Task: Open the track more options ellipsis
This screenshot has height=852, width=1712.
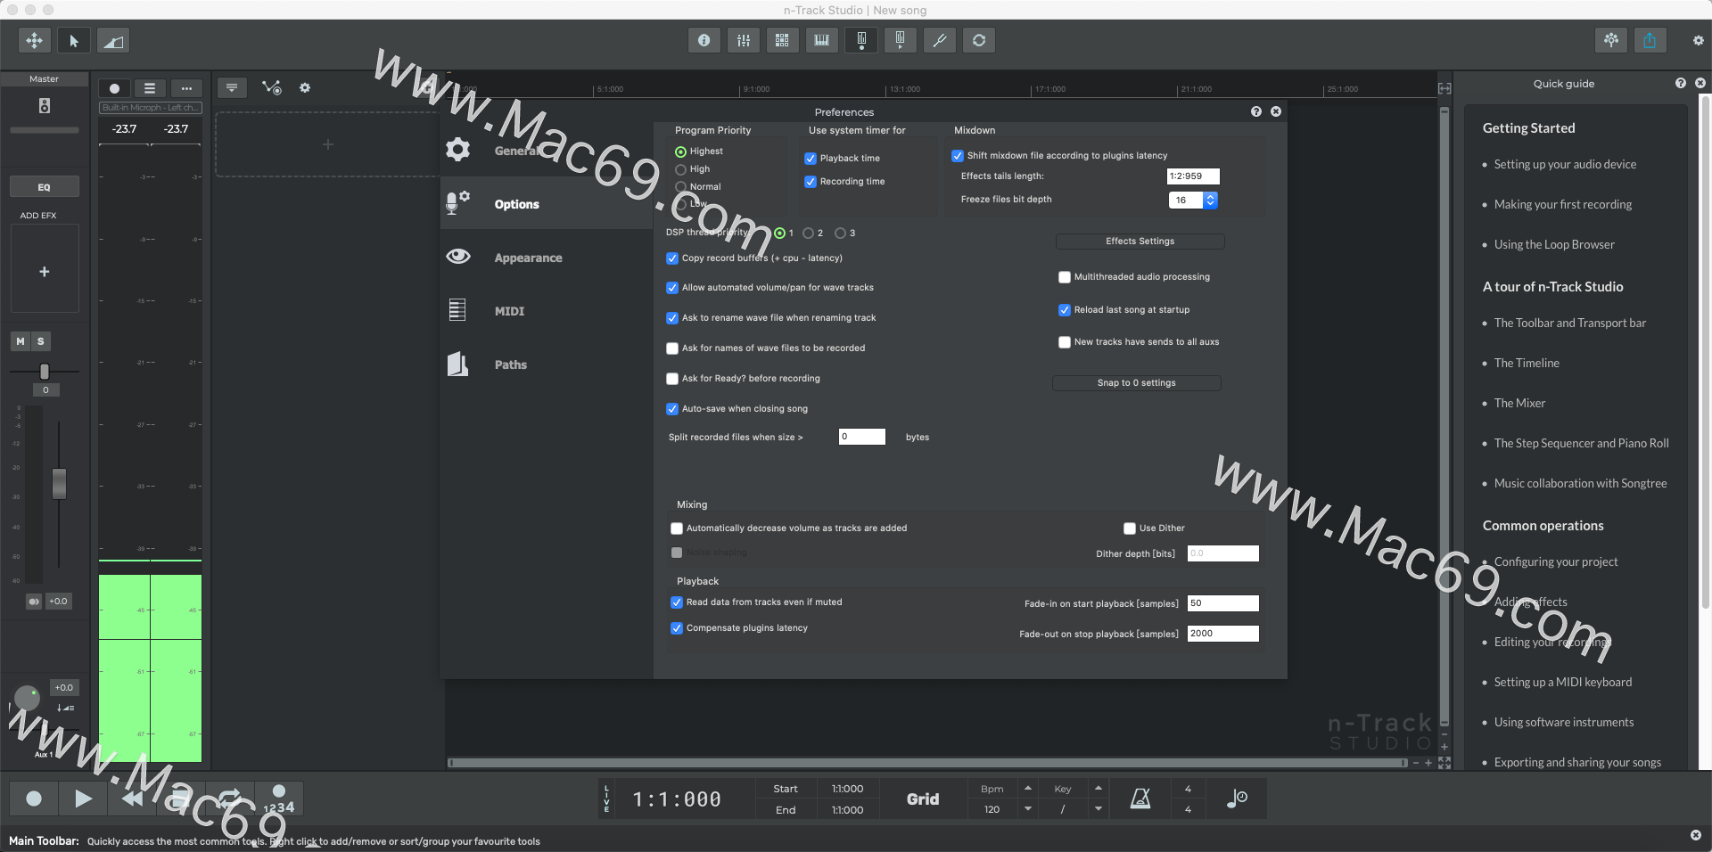Action: tap(186, 88)
